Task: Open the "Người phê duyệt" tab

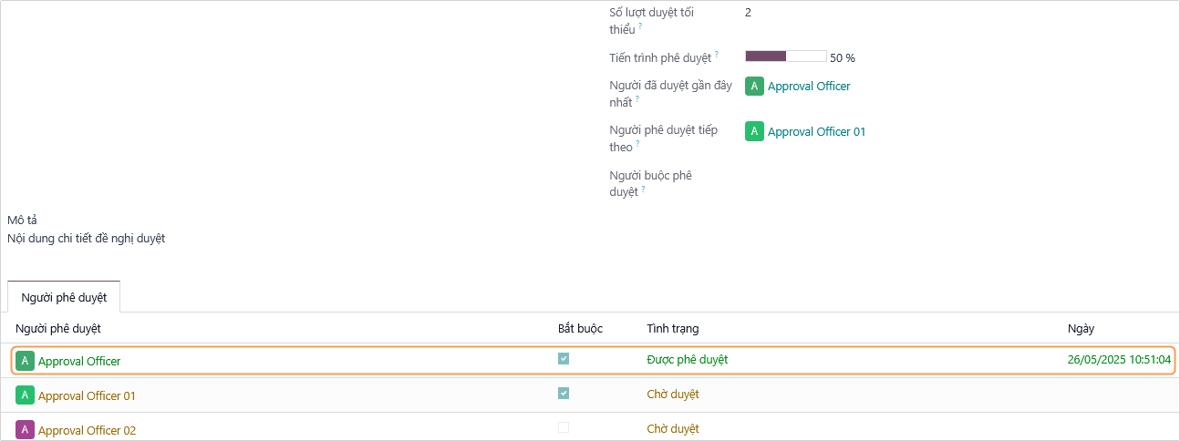Action: pyautogui.click(x=64, y=298)
